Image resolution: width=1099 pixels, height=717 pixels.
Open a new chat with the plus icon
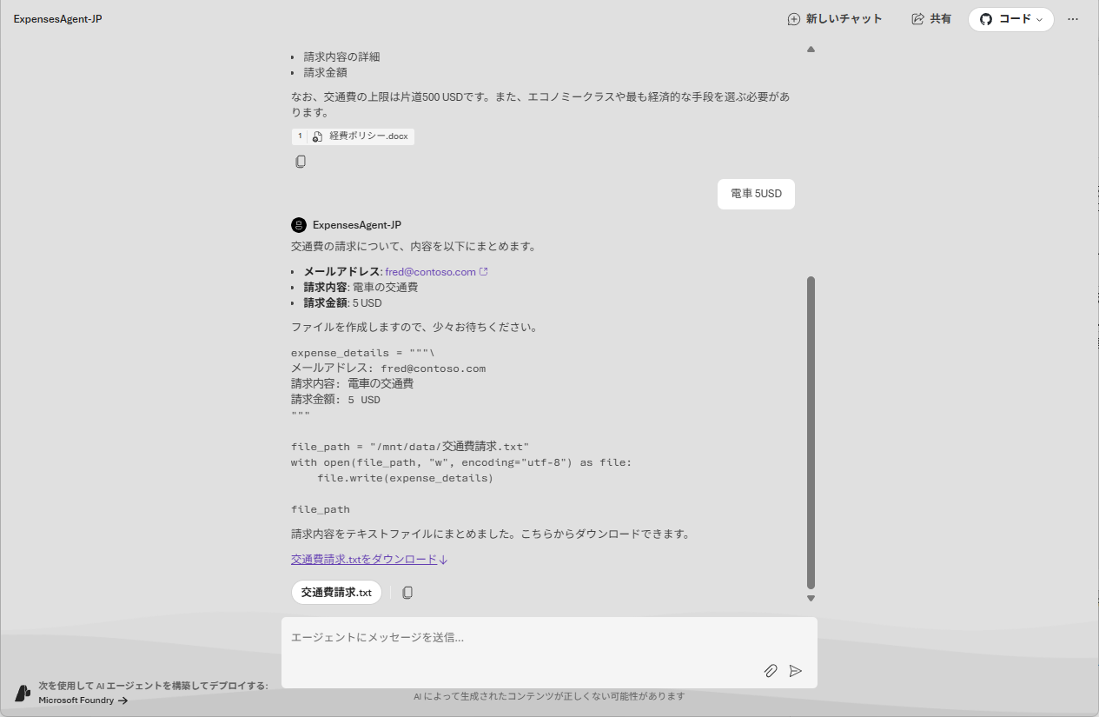[x=793, y=18]
